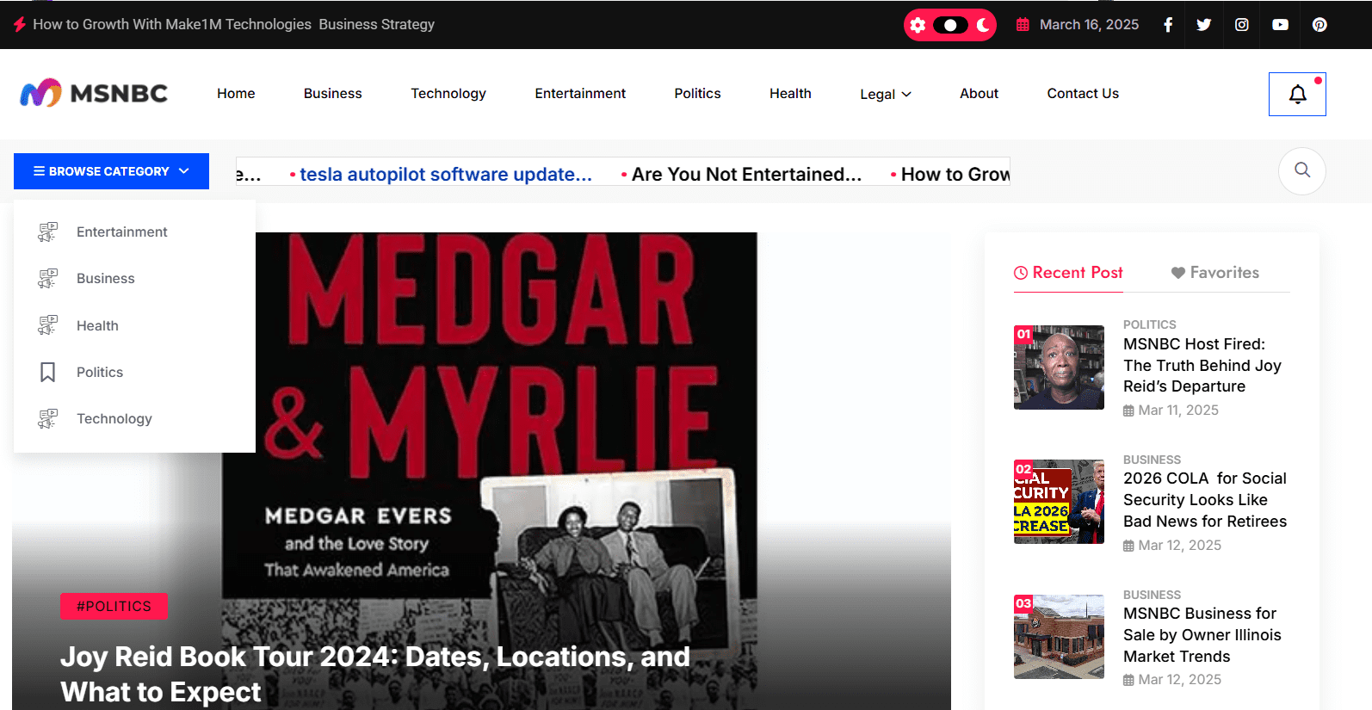Image resolution: width=1372 pixels, height=710 pixels.
Task: Click the MSNBC logo
Action: pos(95,93)
